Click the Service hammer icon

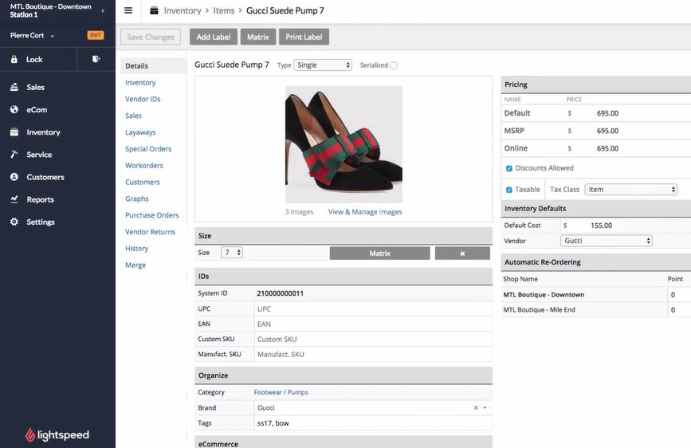pos(14,155)
